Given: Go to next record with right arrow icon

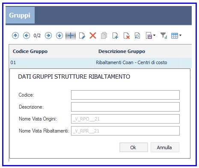Looking at the screenshot, I should [x=48, y=35].
